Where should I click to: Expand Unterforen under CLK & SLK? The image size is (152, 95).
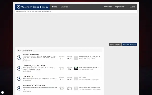click(27, 81)
